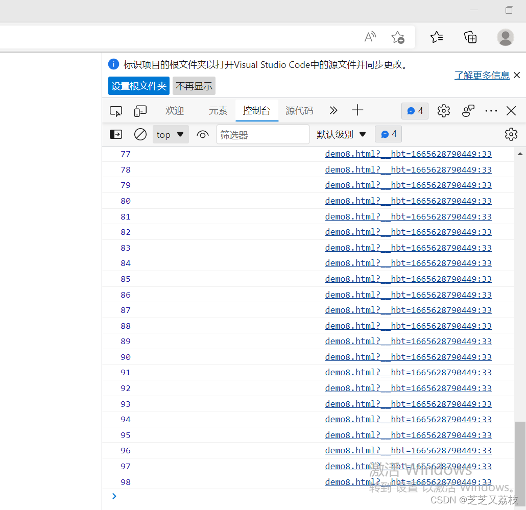This screenshot has width=526, height=510.
Task: Select the logged value 98
Action: 126,482
